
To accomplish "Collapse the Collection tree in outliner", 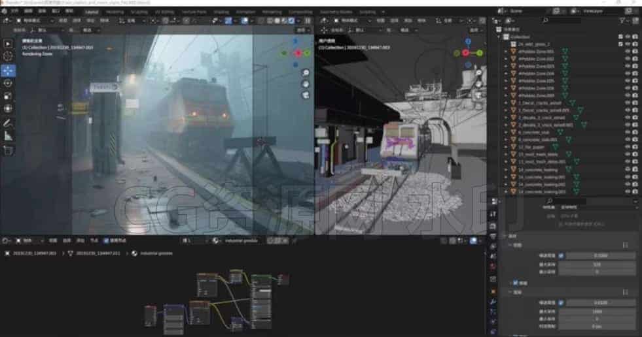I will pyautogui.click(x=499, y=37).
